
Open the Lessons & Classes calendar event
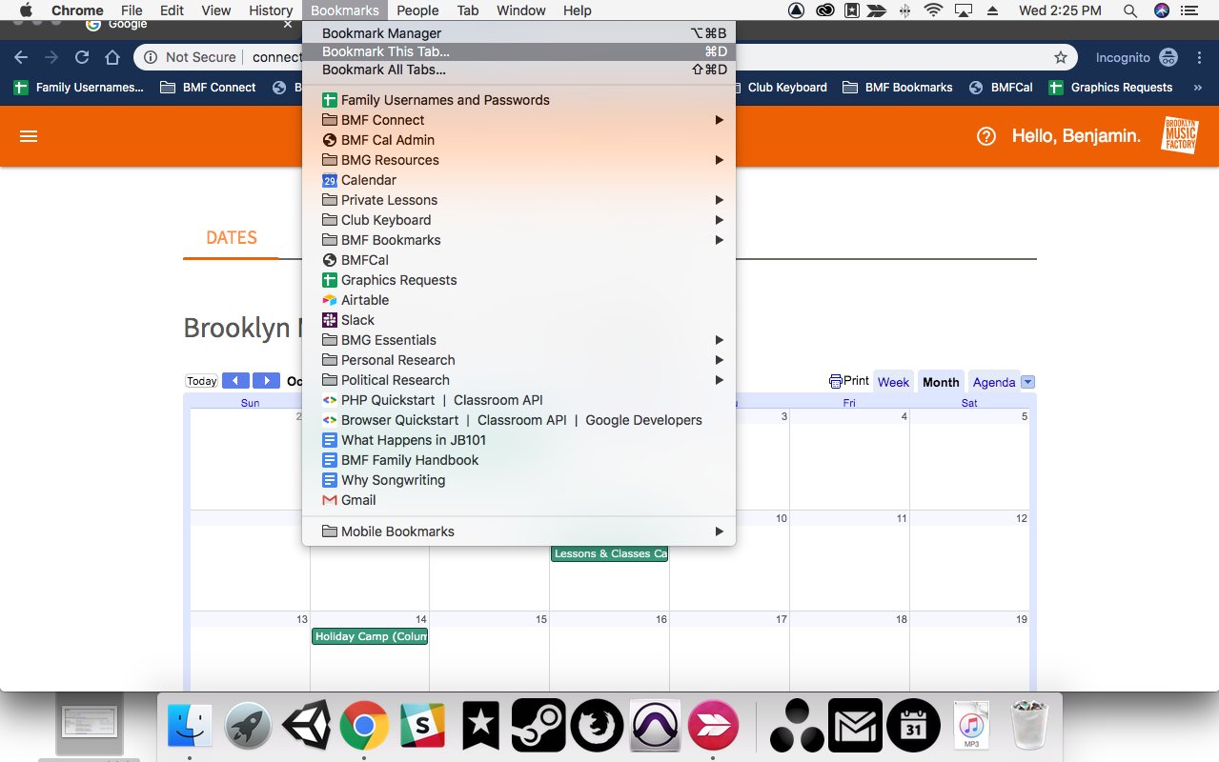pyautogui.click(x=610, y=553)
